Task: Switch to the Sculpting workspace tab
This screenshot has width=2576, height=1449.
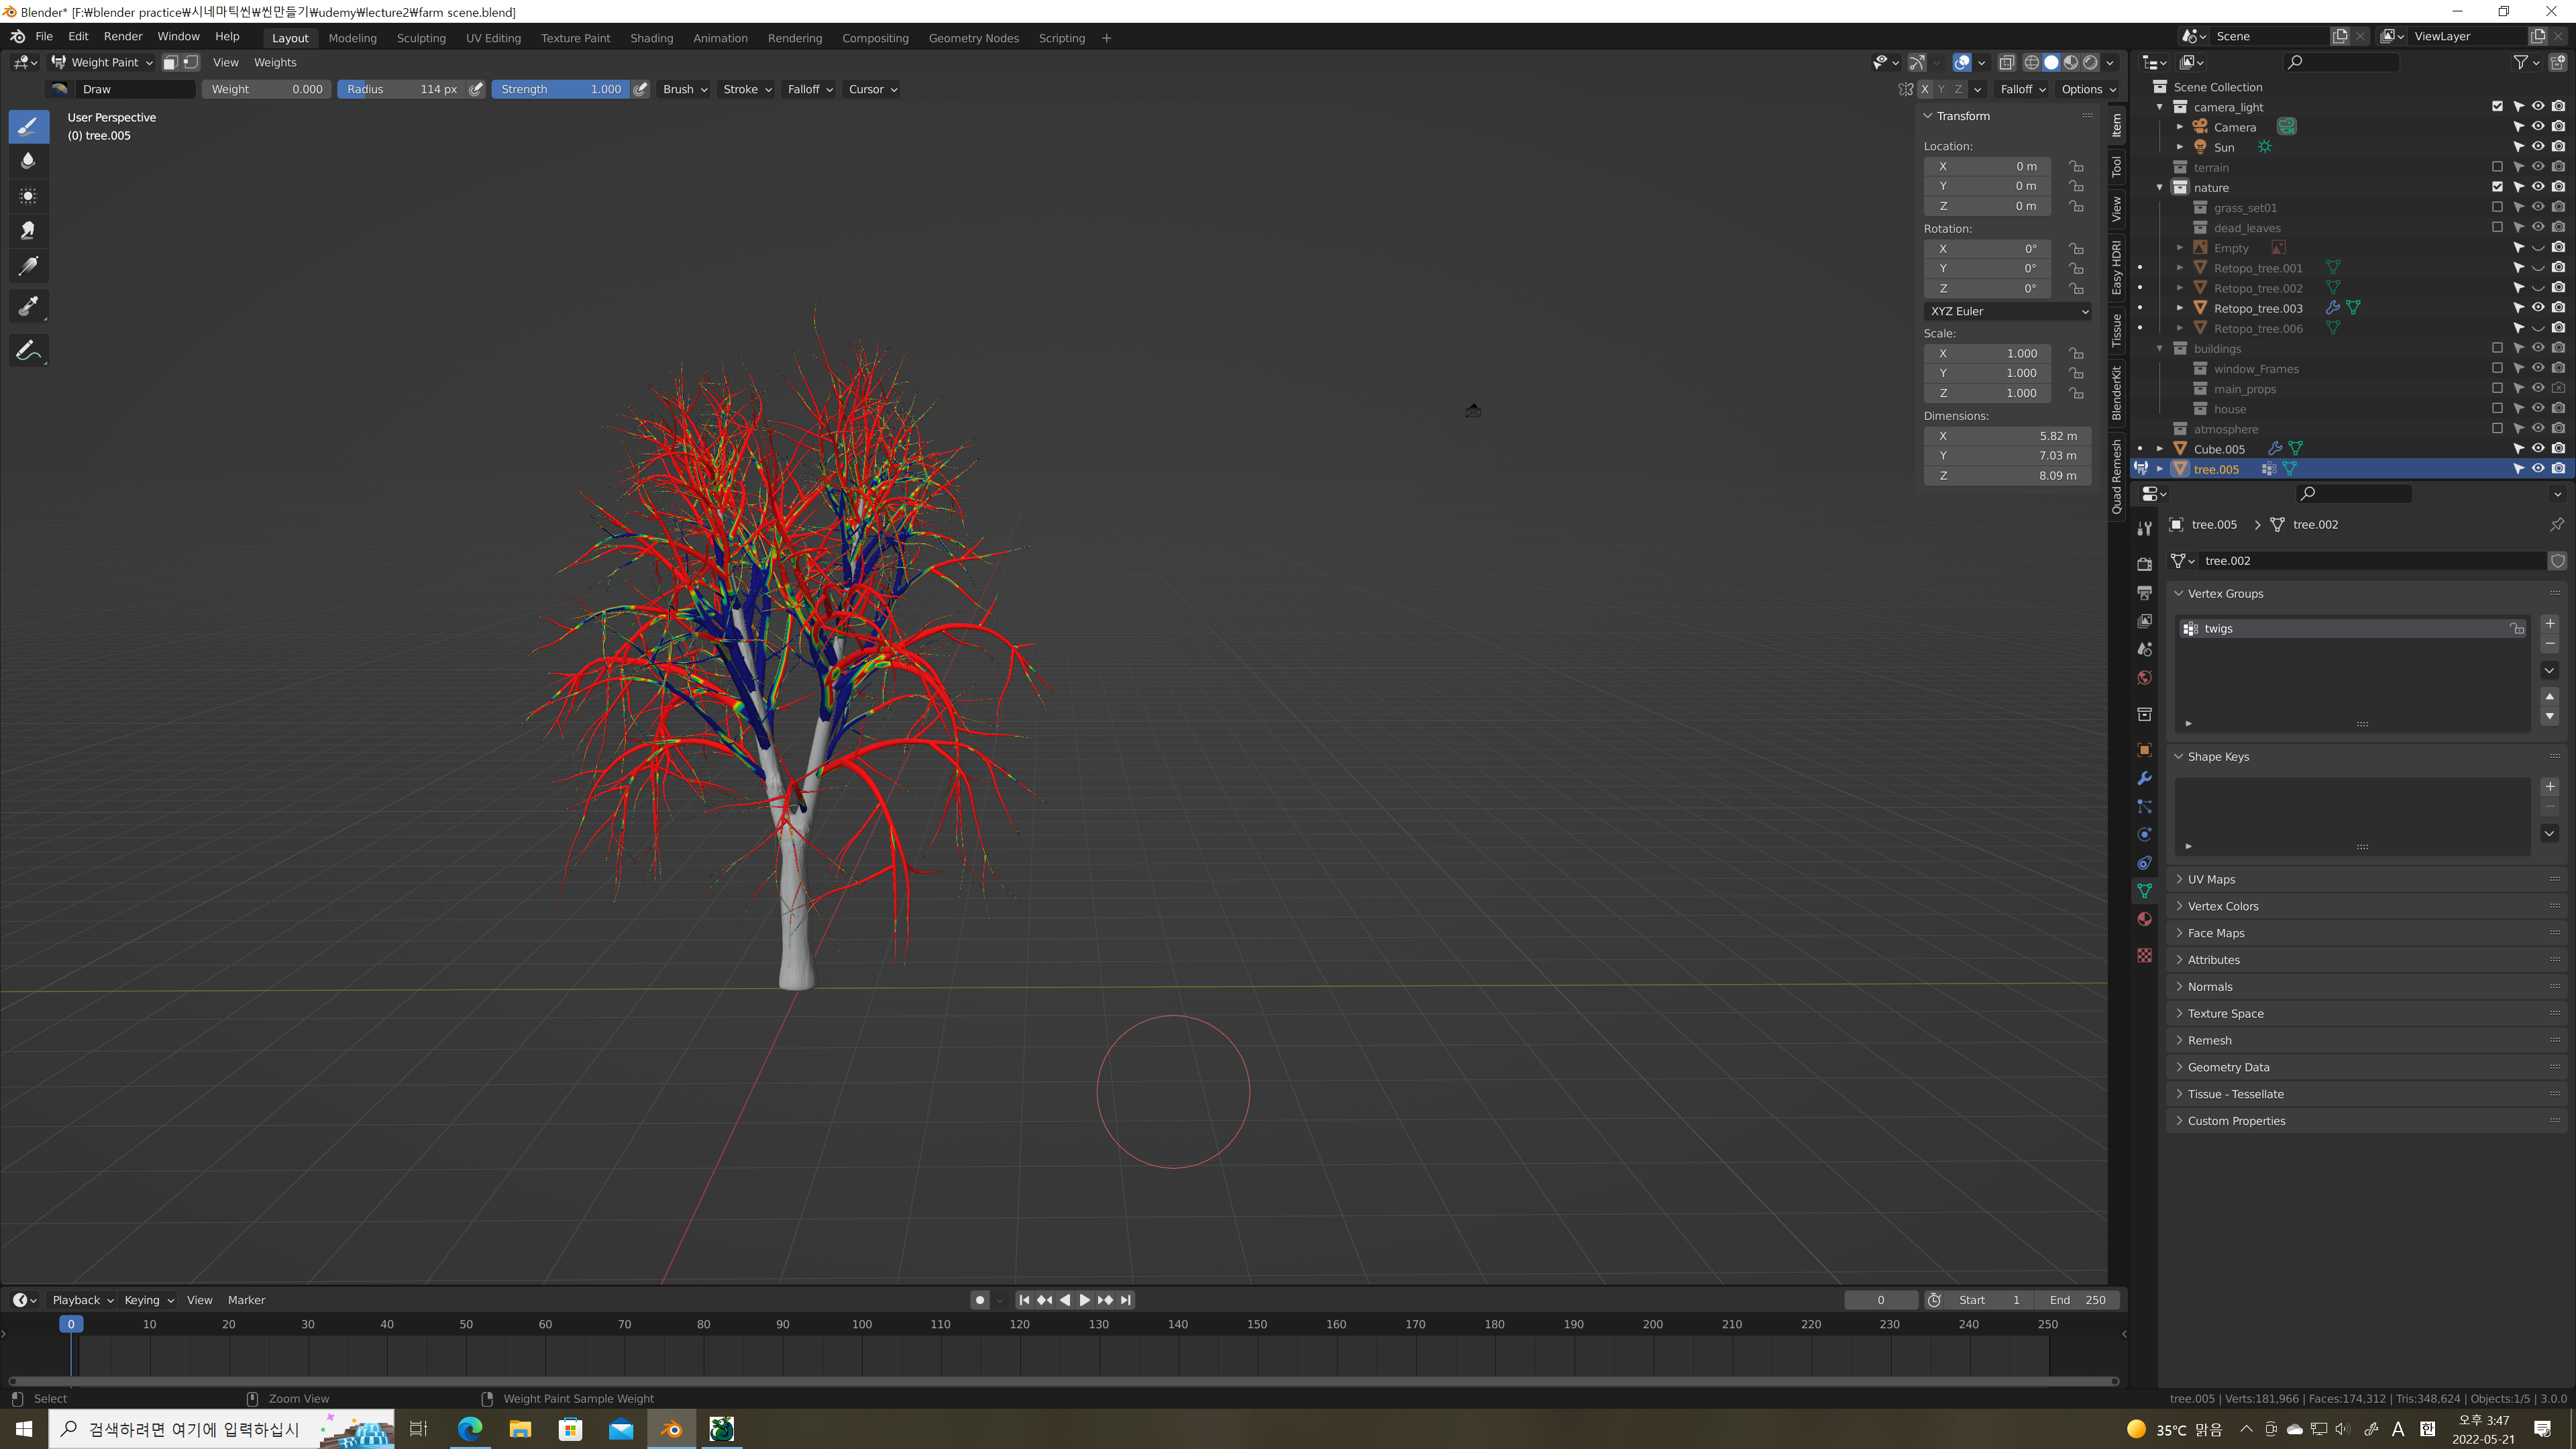Action: pos(421,38)
